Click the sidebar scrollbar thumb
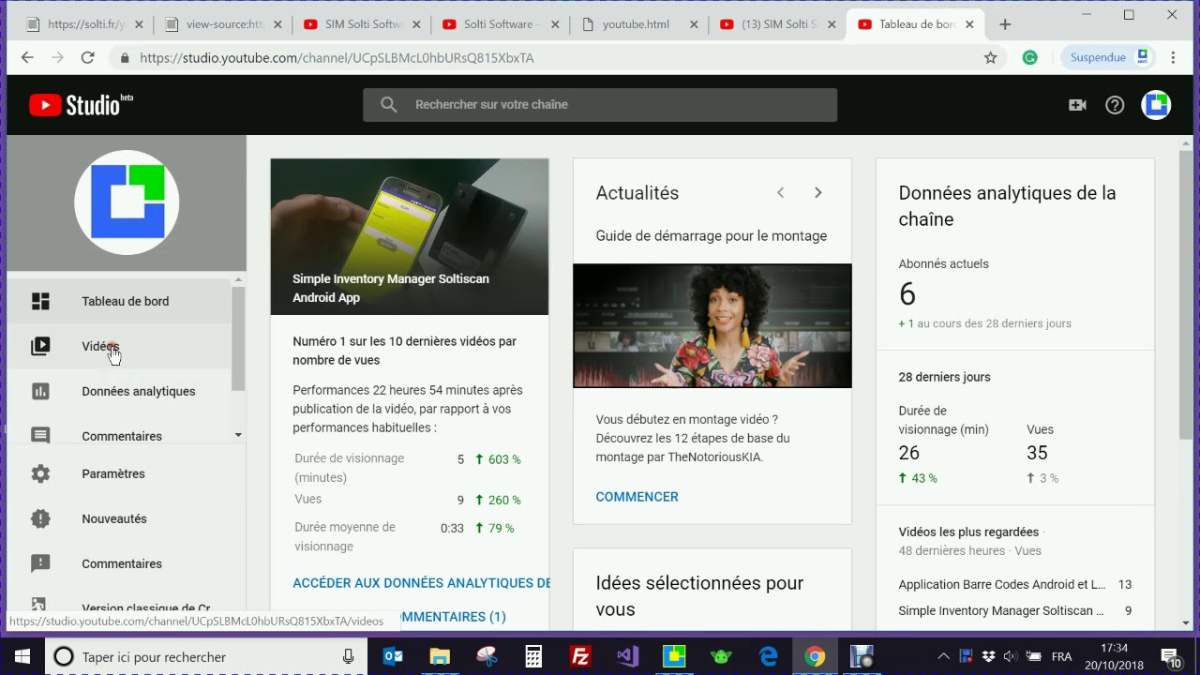 (238, 338)
